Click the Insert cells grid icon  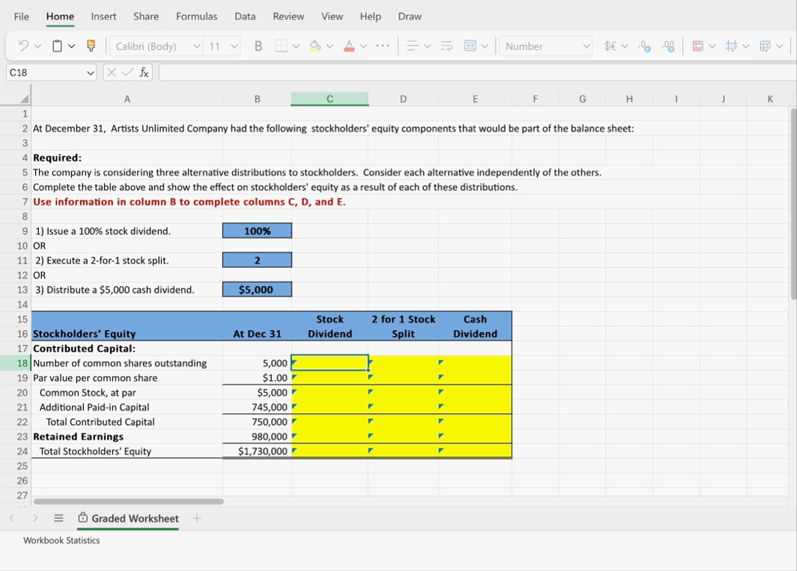(731, 46)
